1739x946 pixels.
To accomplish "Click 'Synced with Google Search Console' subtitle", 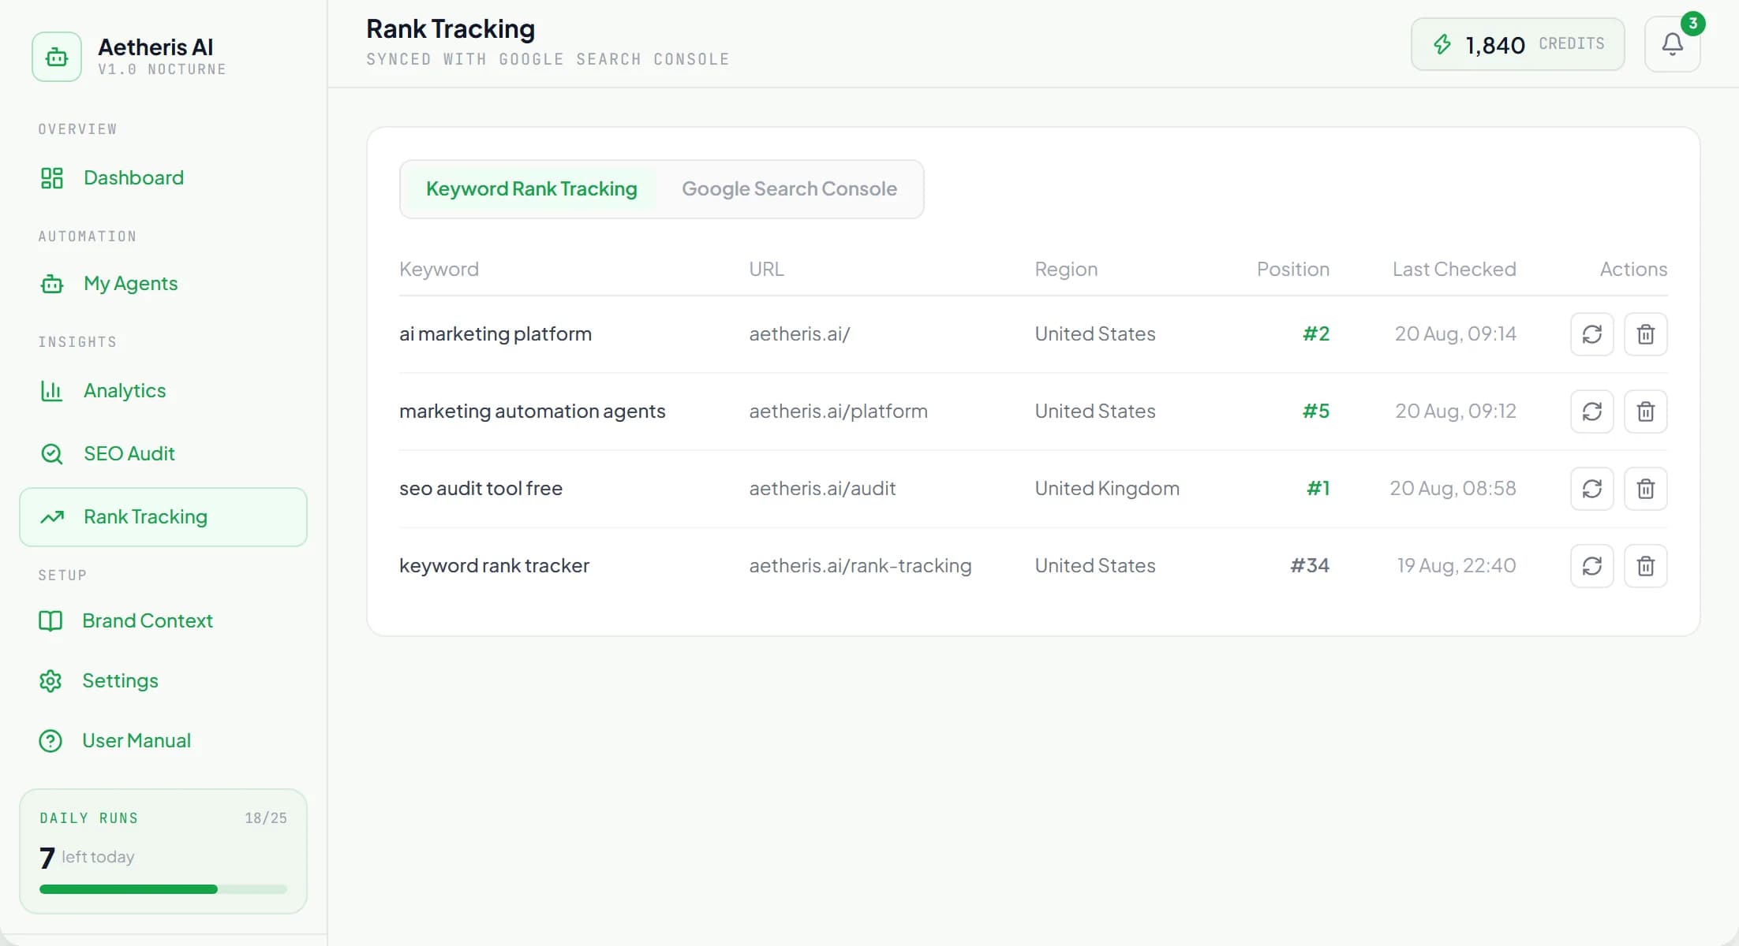I will 548,60.
